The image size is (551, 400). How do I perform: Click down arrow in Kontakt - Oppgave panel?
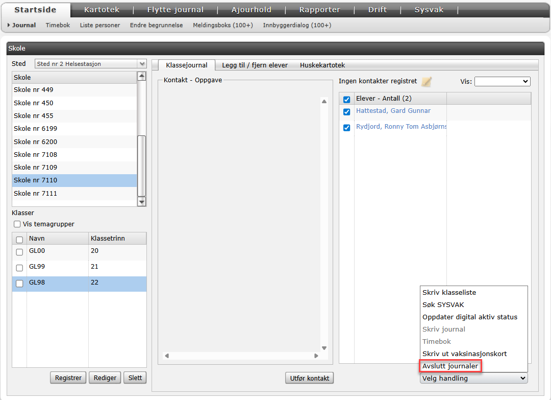(323, 348)
